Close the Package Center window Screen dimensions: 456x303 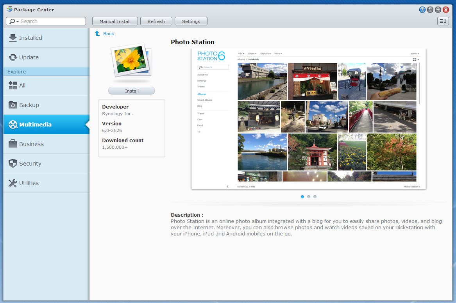[446, 10]
